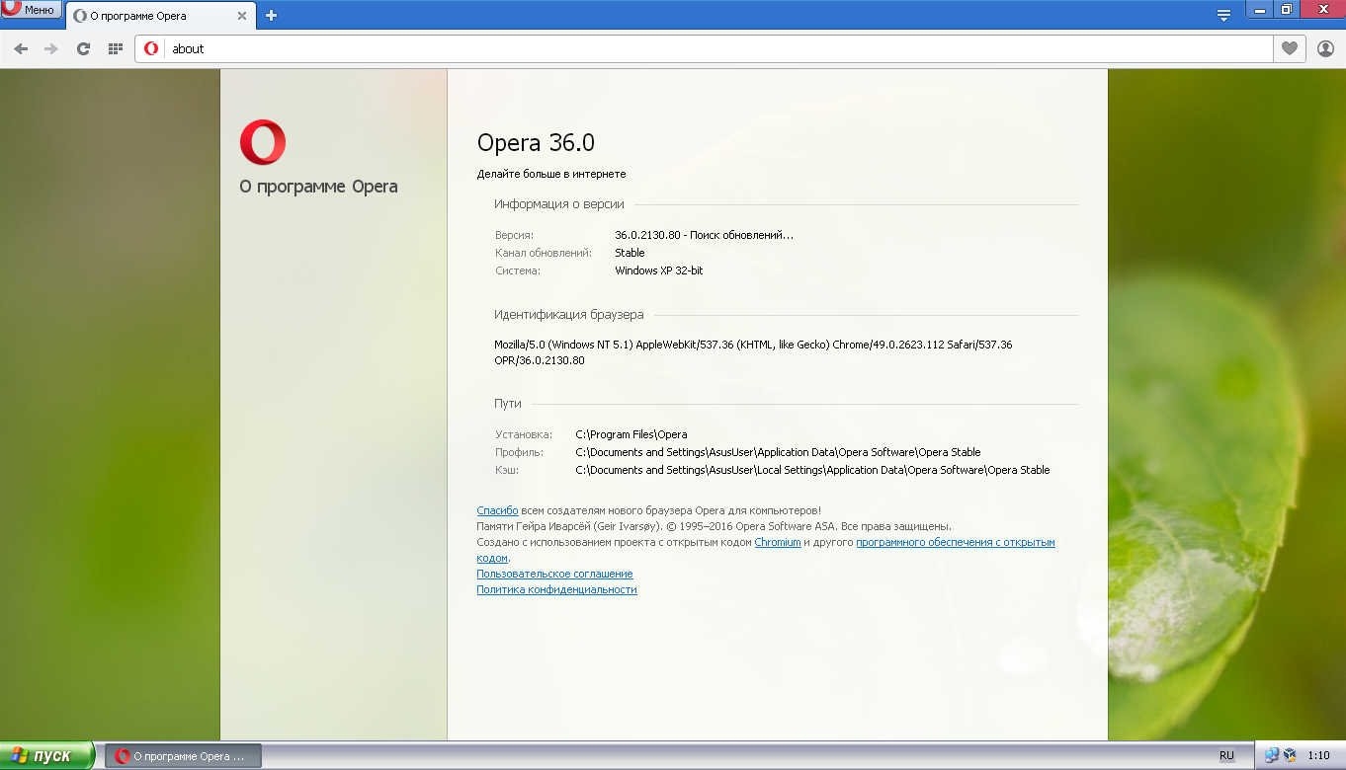Open the Opera Меню button
Screen dimensions: 1346x770
point(30,9)
